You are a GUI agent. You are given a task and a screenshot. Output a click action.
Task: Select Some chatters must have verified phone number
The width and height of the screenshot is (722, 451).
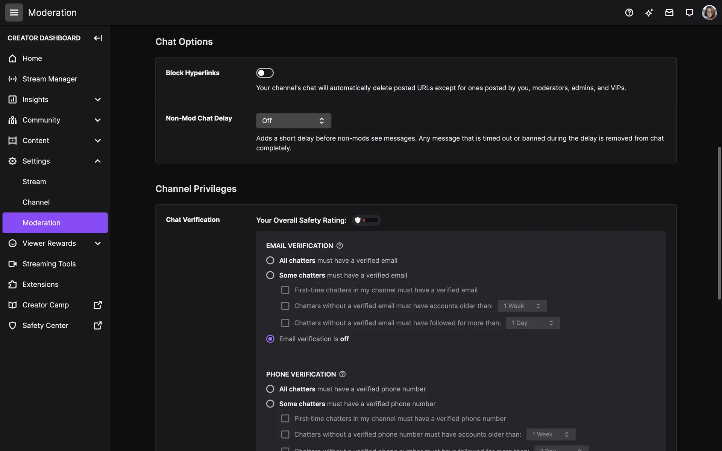click(x=270, y=404)
